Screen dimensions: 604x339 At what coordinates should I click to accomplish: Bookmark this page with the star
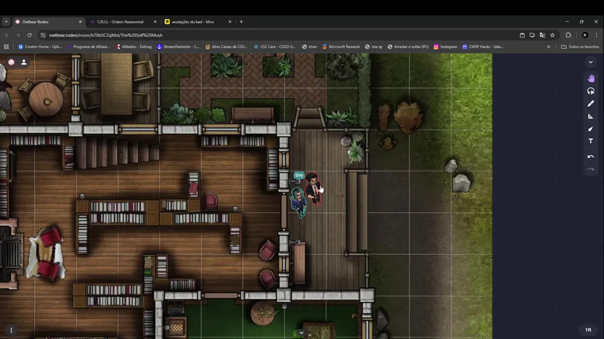click(x=553, y=35)
